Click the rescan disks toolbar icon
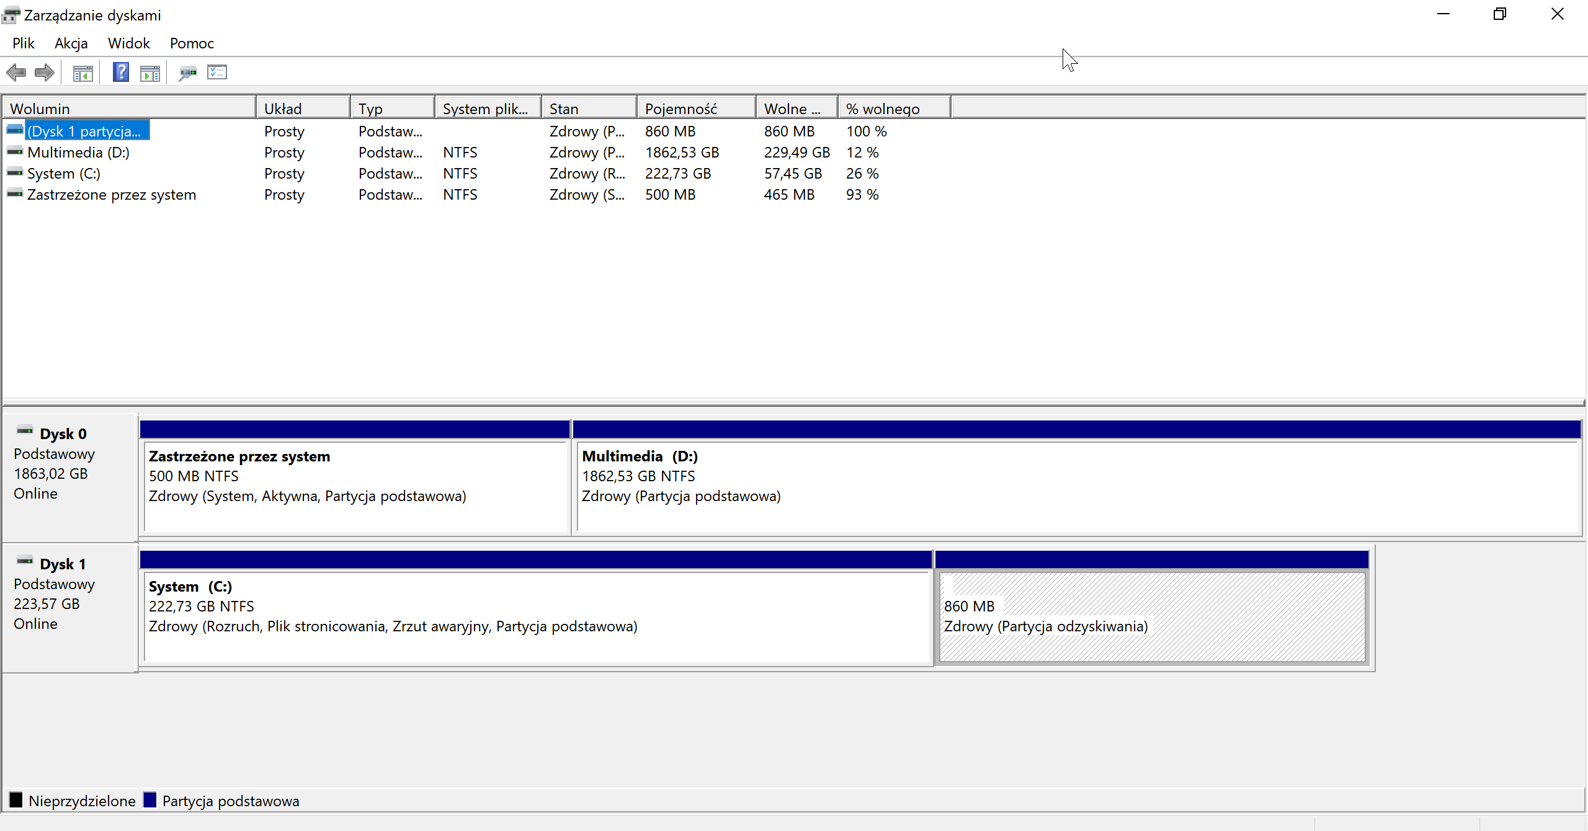The image size is (1588, 831). (x=187, y=73)
